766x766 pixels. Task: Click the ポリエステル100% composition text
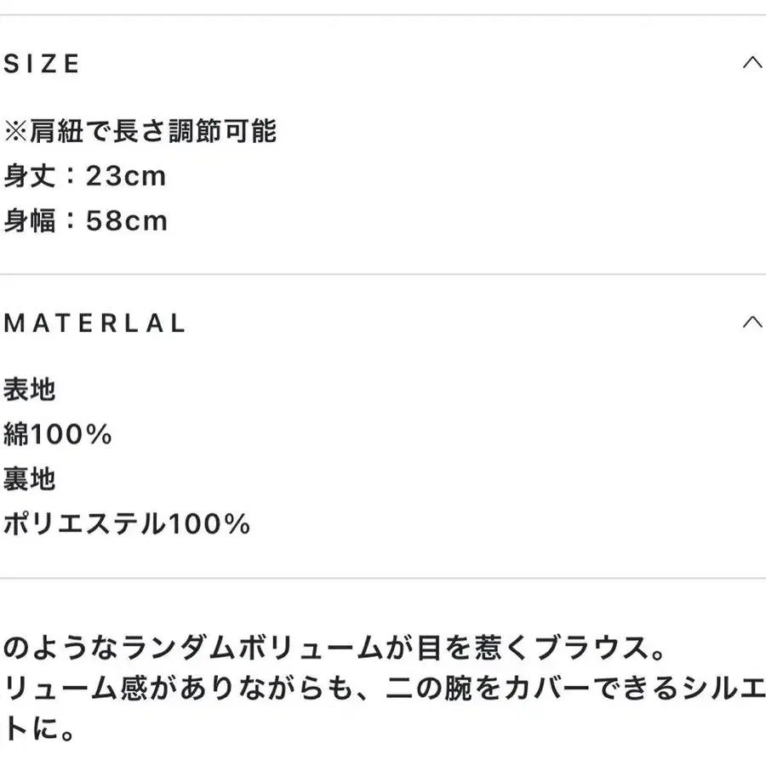pyautogui.click(x=127, y=523)
